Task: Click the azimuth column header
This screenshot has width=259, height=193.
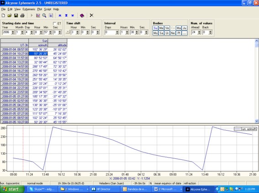Action: [38, 45]
